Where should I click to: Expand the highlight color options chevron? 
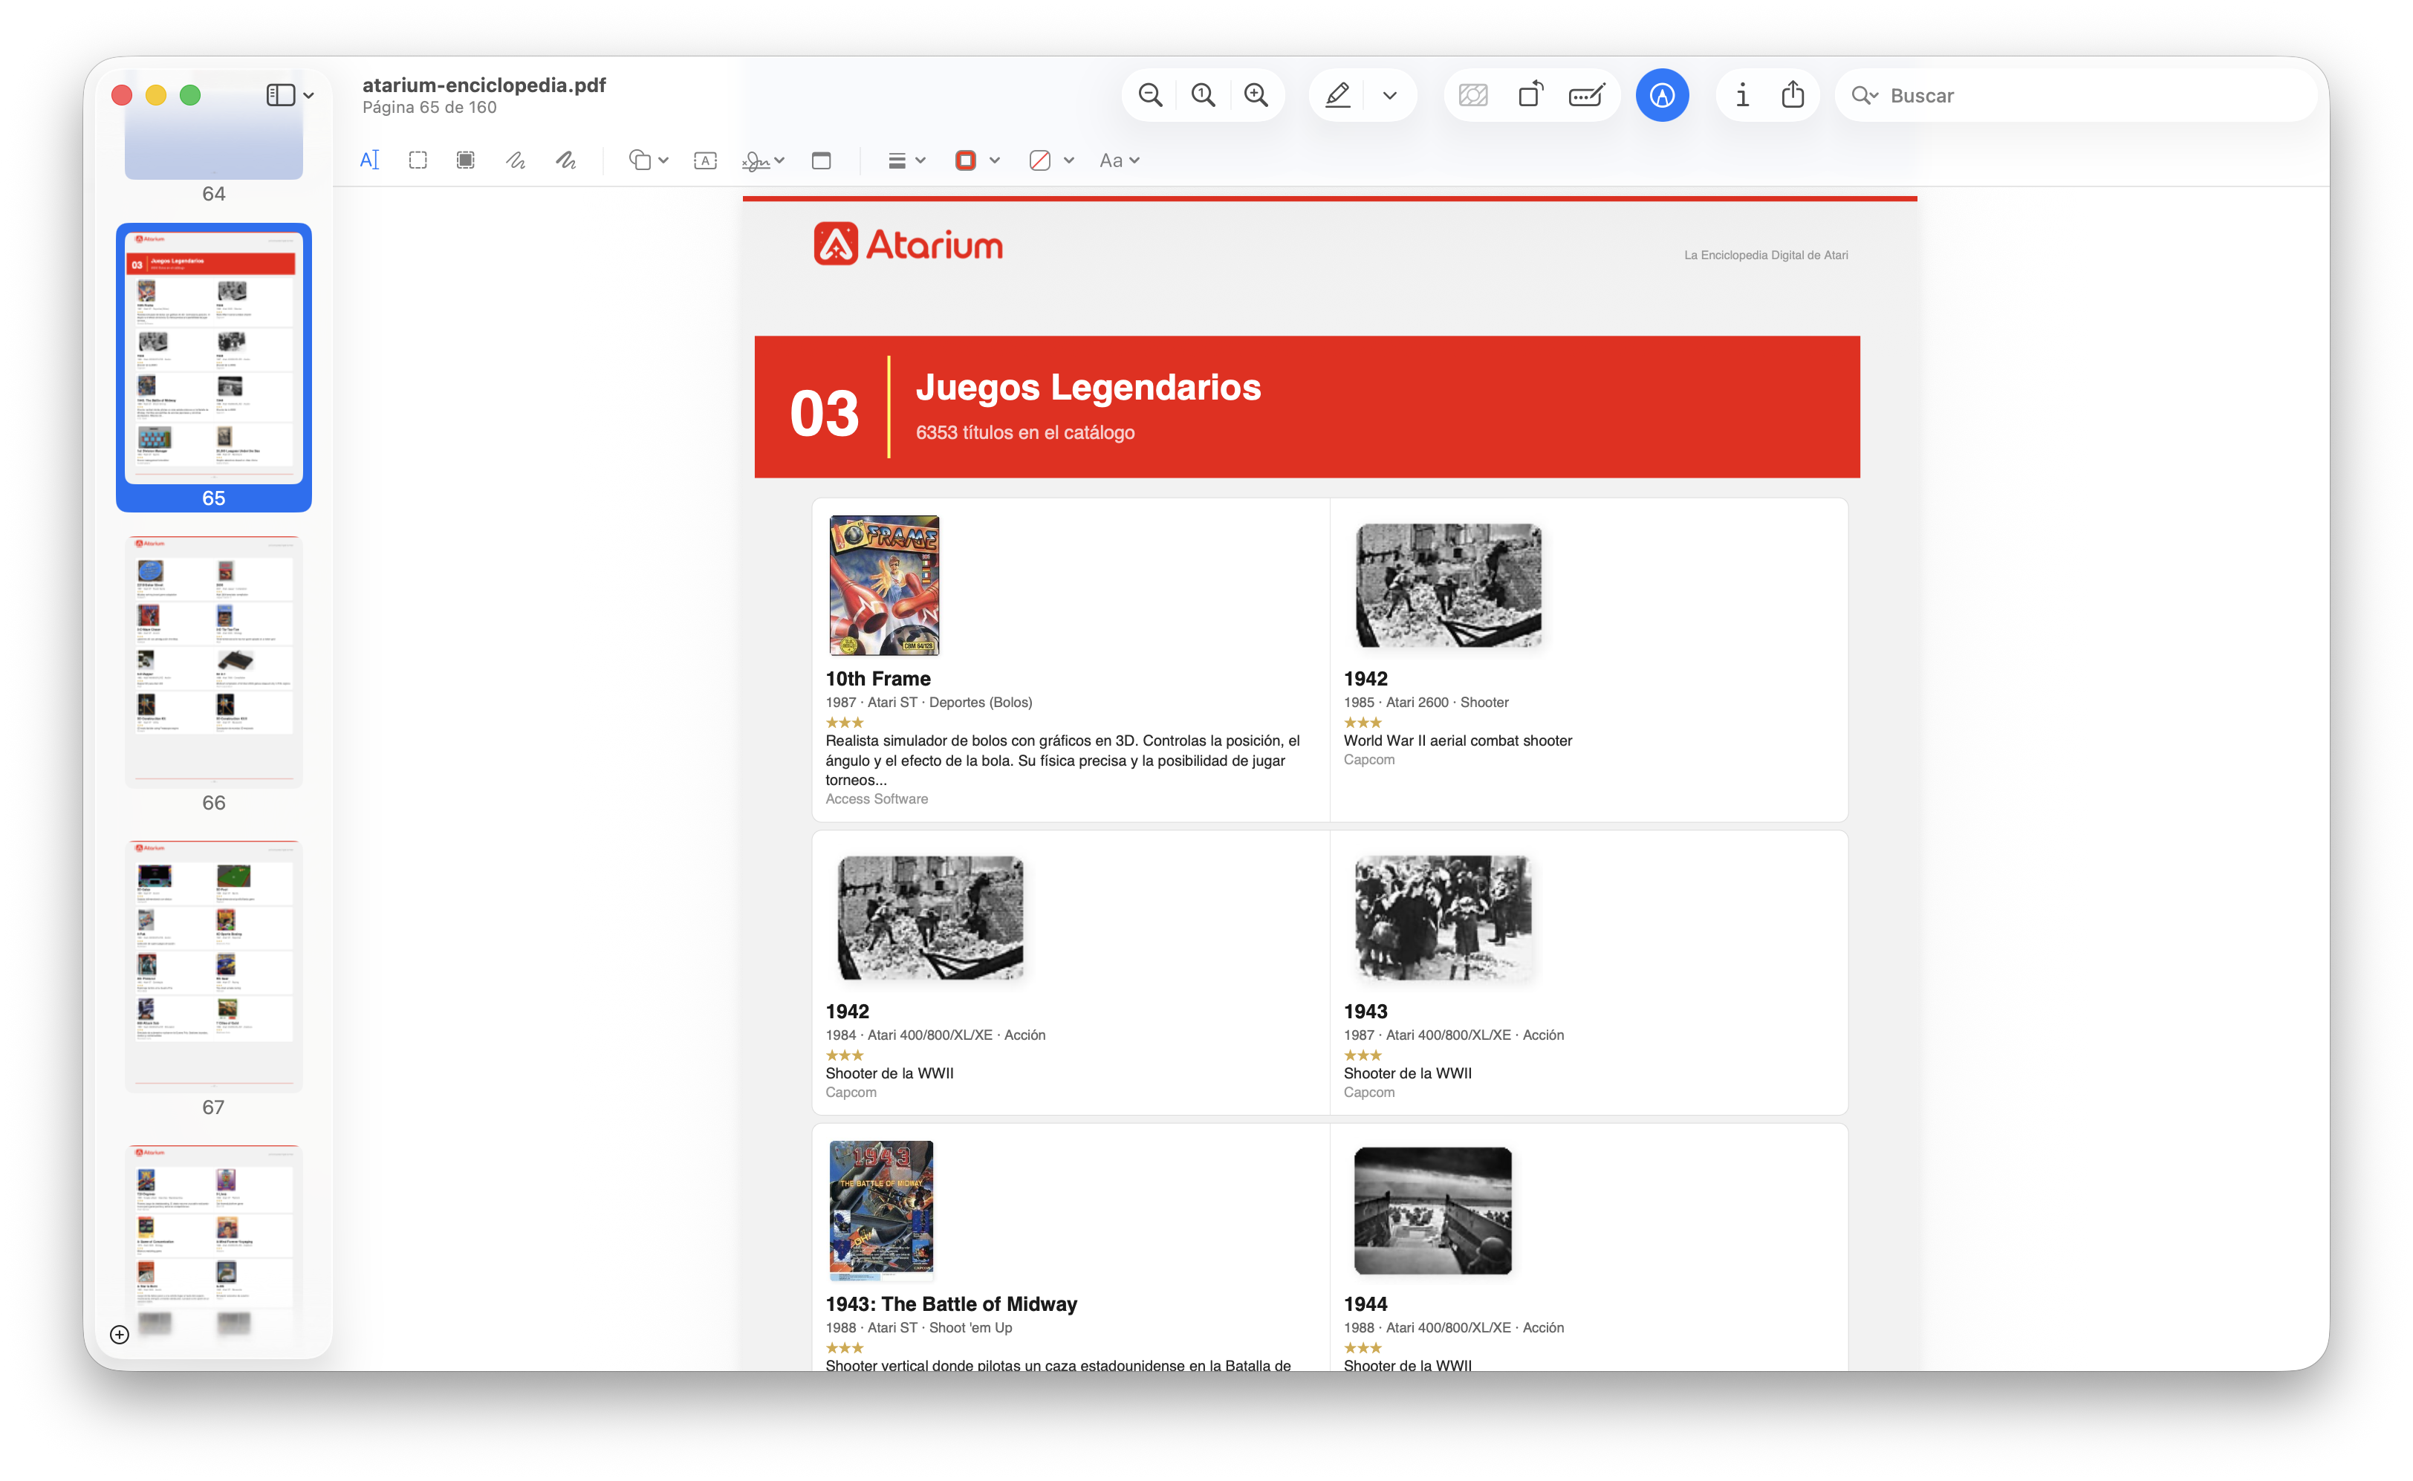[x=1389, y=95]
